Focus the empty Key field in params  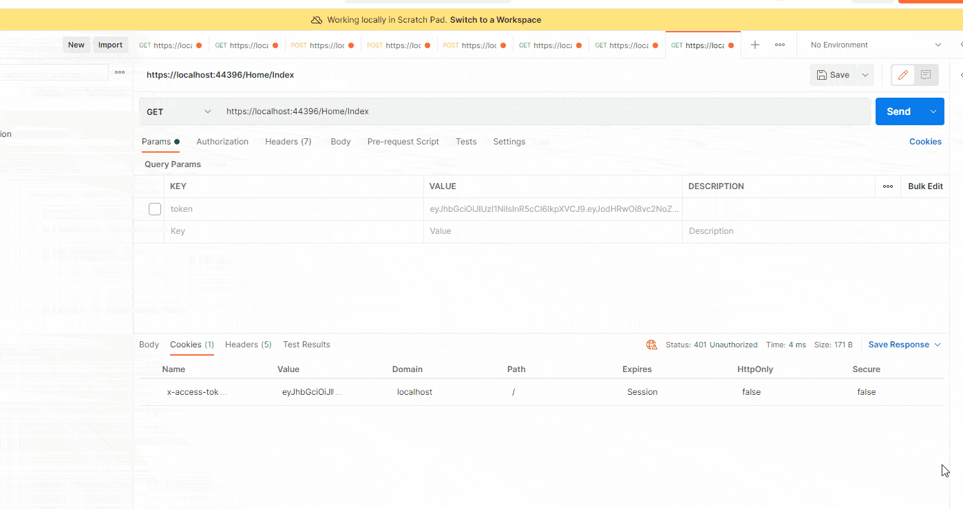tap(294, 232)
